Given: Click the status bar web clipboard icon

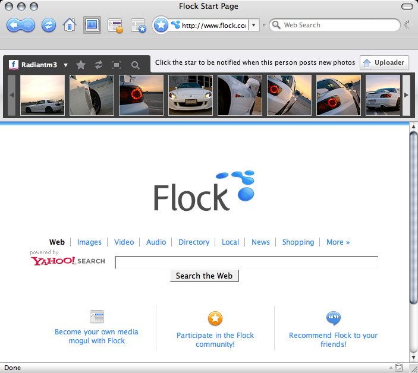Looking at the screenshot, I should [399, 368].
